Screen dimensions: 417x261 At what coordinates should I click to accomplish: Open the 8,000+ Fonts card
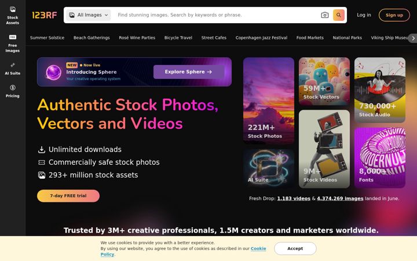pyautogui.click(x=380, y=158)
